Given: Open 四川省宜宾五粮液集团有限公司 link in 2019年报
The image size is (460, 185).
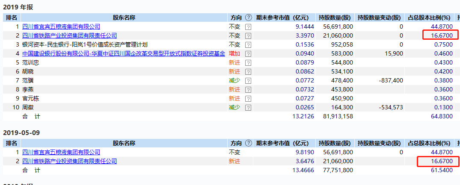Looking at the screenshot, I should pos(61,26).
